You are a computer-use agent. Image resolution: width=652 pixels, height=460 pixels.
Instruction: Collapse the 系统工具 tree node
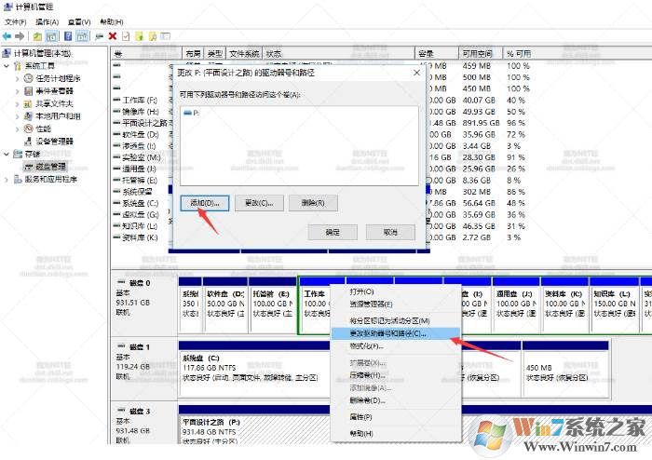(x=7, y=66)
